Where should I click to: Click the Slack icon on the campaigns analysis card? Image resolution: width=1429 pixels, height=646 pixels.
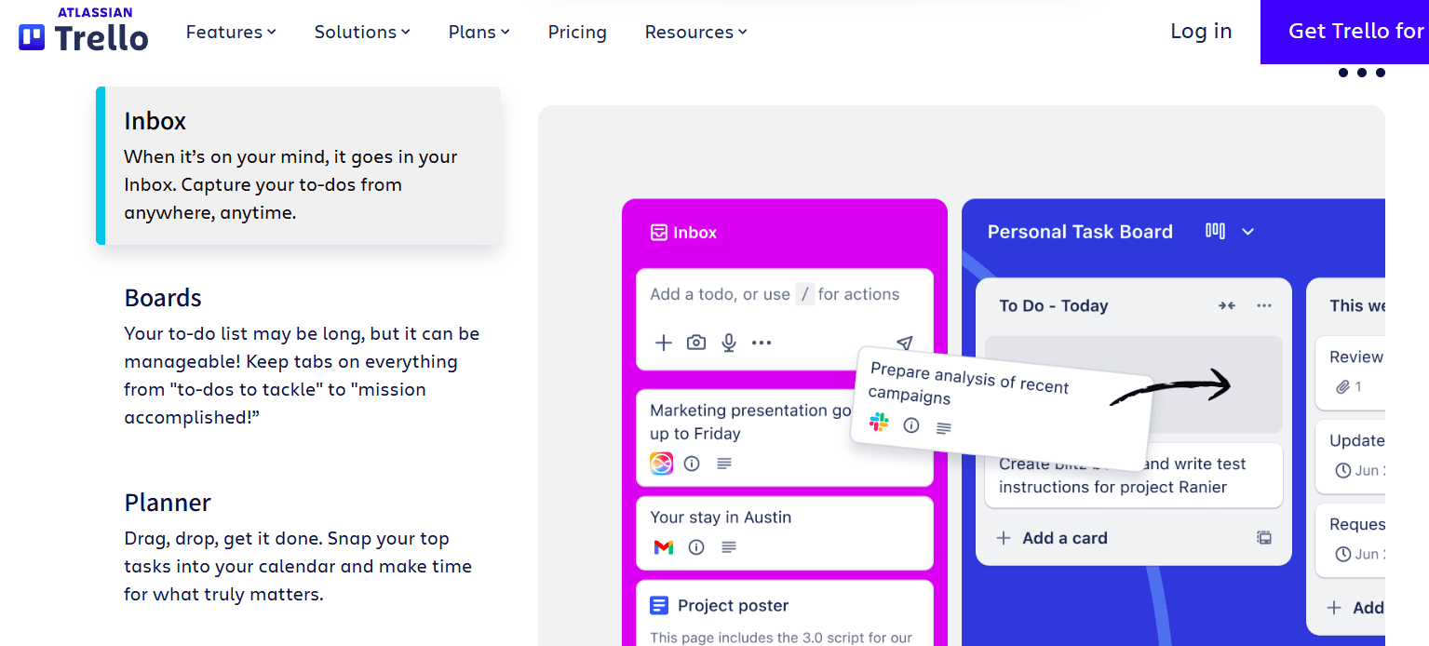tap(879, 423)
